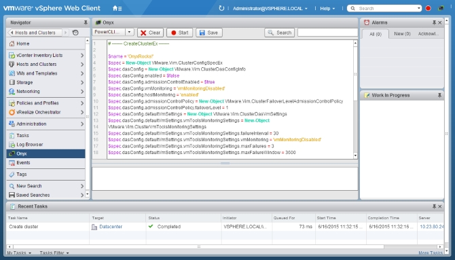Click the Storage icon
The height and width of the screenshot is (260, 455).
click(x=12, y=82)
